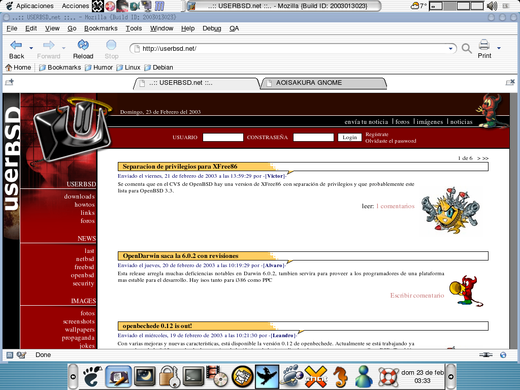The width and height of the screenshot is (520, 390).
Task: Expand the URL bar history dropdown
Action: [x=450, y=49]
